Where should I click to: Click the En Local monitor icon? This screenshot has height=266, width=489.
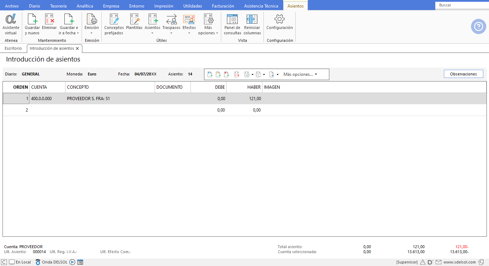pos(12,262)
